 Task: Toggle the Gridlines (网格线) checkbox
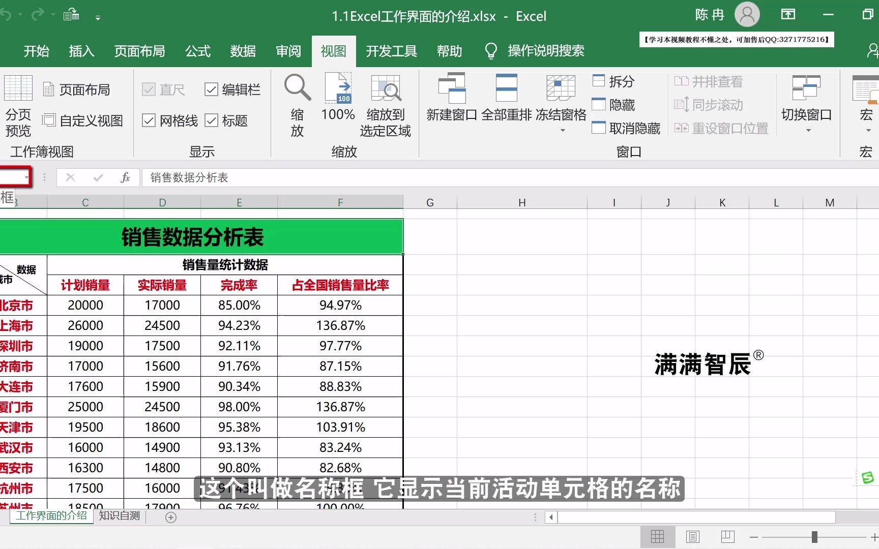coord(149,121)
